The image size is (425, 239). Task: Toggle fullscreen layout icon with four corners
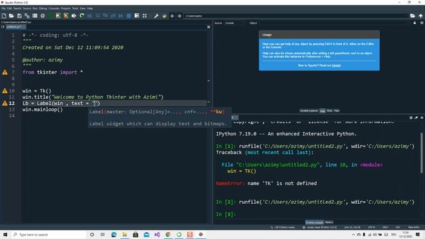145,16
